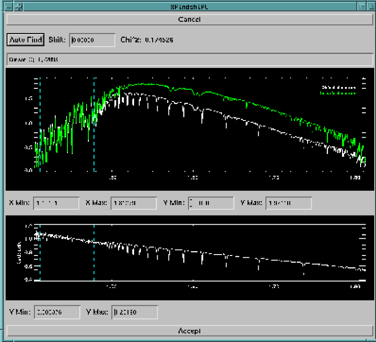Maximize the XFindshift window
376x342 pixels.
[371, 7]
